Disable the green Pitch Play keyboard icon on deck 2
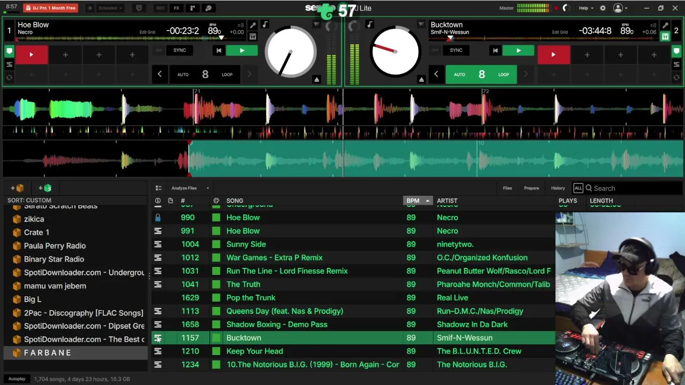 pos(665,37)
